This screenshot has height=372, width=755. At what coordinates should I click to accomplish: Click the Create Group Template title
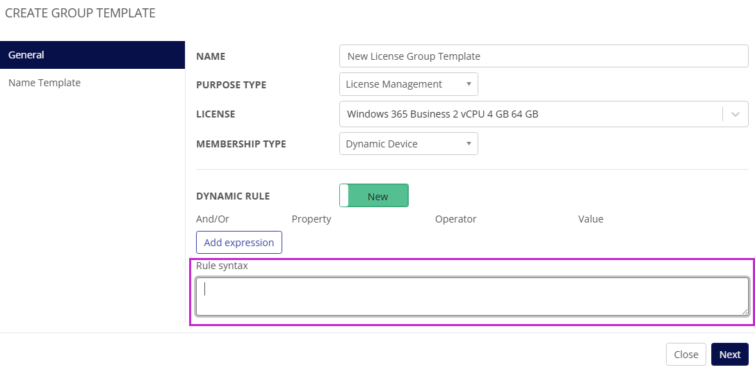tap(80, 13)
